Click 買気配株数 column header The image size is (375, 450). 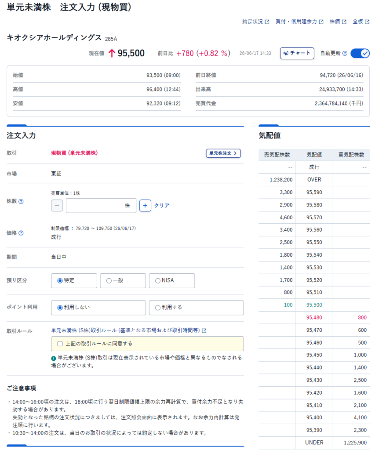point(351,155)
